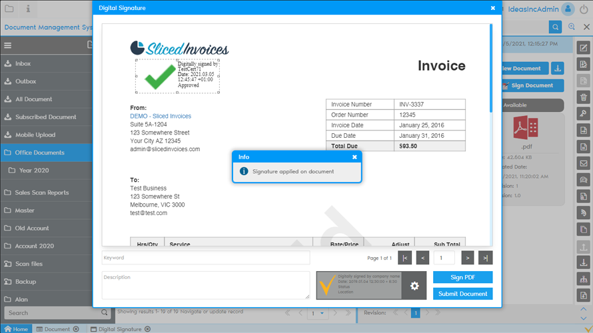The width and height of the screenshot is (593, 333).
Task: Open the Alan folder
Action: [x=46, y=299]
